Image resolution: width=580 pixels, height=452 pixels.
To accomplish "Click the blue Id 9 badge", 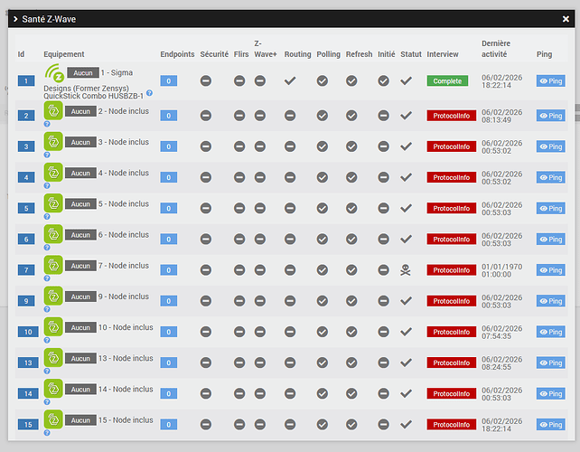I will tap(26, 301).
